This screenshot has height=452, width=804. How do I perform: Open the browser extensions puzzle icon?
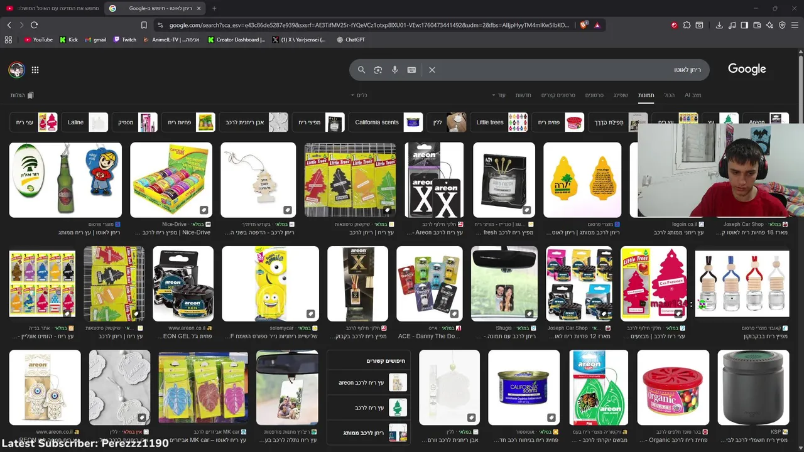point(687,25)
